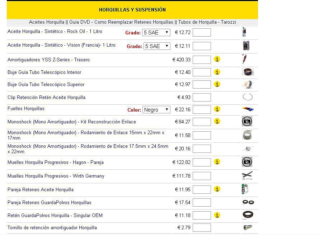The height and width of the screenshot is (235, 319).
Task: Click quantity field for Tornillo de retención
Action: (x=202, y=228)
